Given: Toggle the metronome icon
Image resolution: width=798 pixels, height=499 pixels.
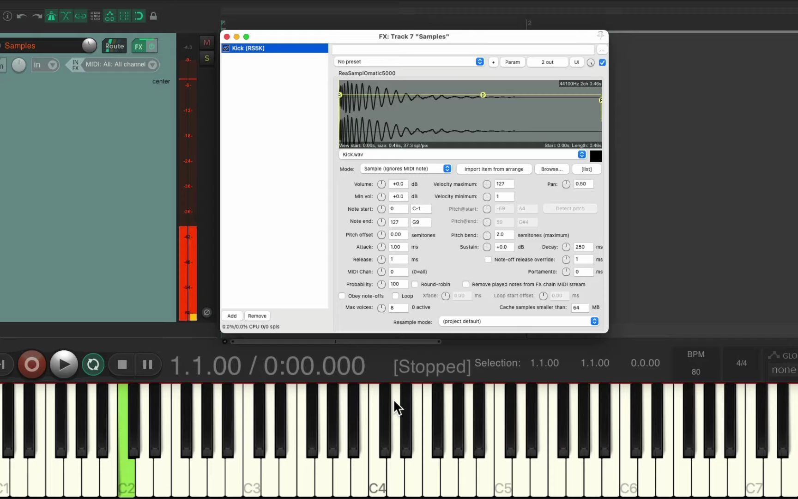Looking at the screenshot, I should [51, 16].
